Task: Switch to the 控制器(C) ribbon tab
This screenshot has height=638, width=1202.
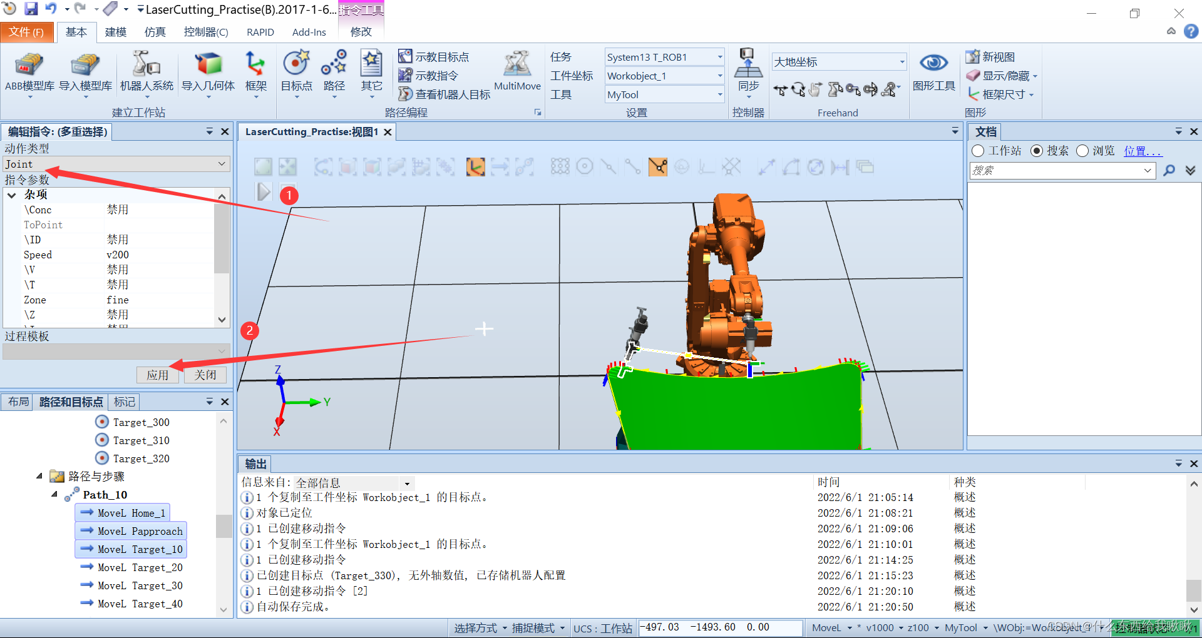Action: pyautogui.click(x=206, y=32)
